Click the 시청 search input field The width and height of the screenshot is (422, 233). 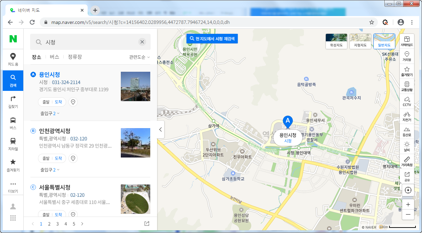(x=90, y=42)
